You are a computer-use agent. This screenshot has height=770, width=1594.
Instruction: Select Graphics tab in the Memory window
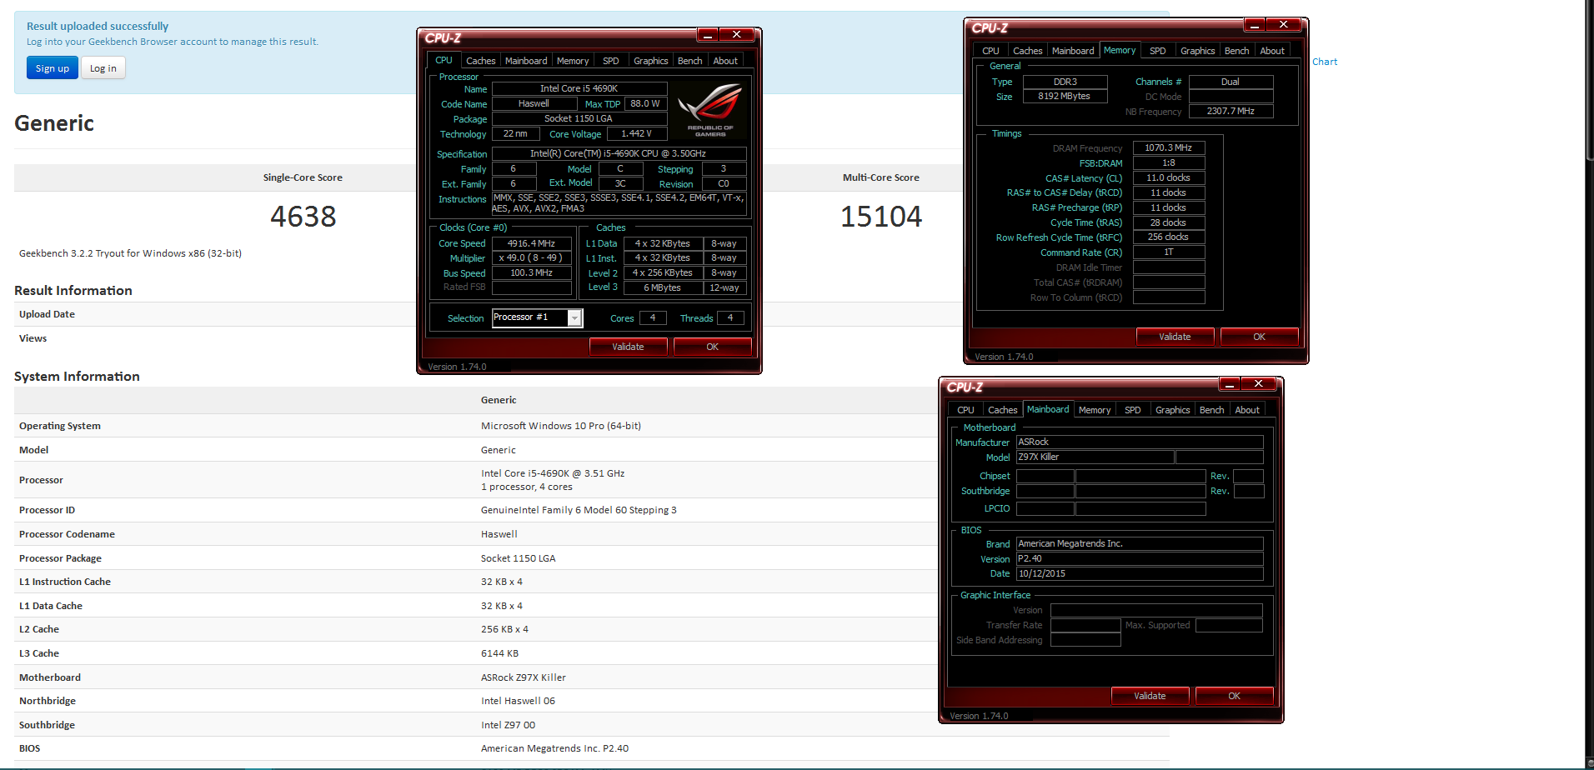[x=1197, y=51]
